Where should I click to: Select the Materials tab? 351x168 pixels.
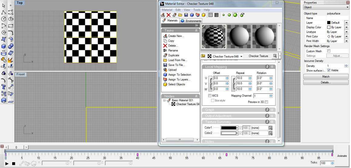[170, 21]
